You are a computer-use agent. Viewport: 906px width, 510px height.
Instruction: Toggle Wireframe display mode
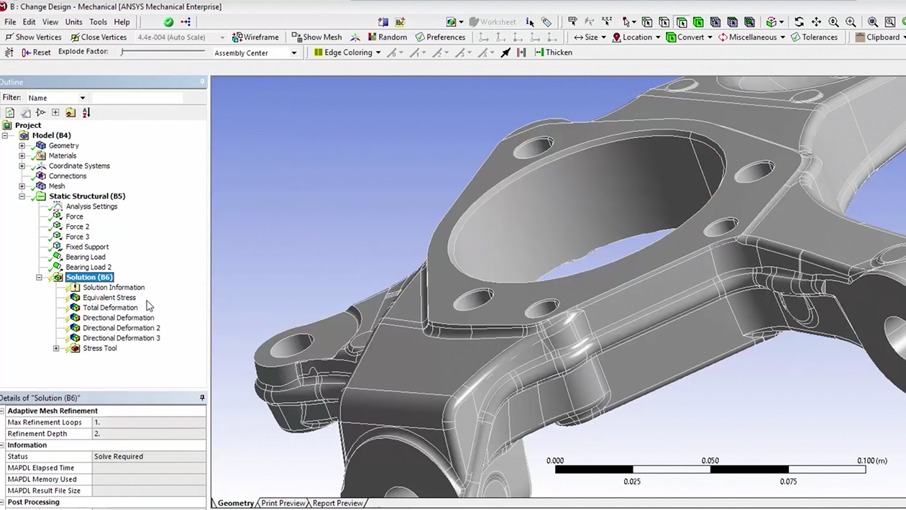click(x=255, y=37)
